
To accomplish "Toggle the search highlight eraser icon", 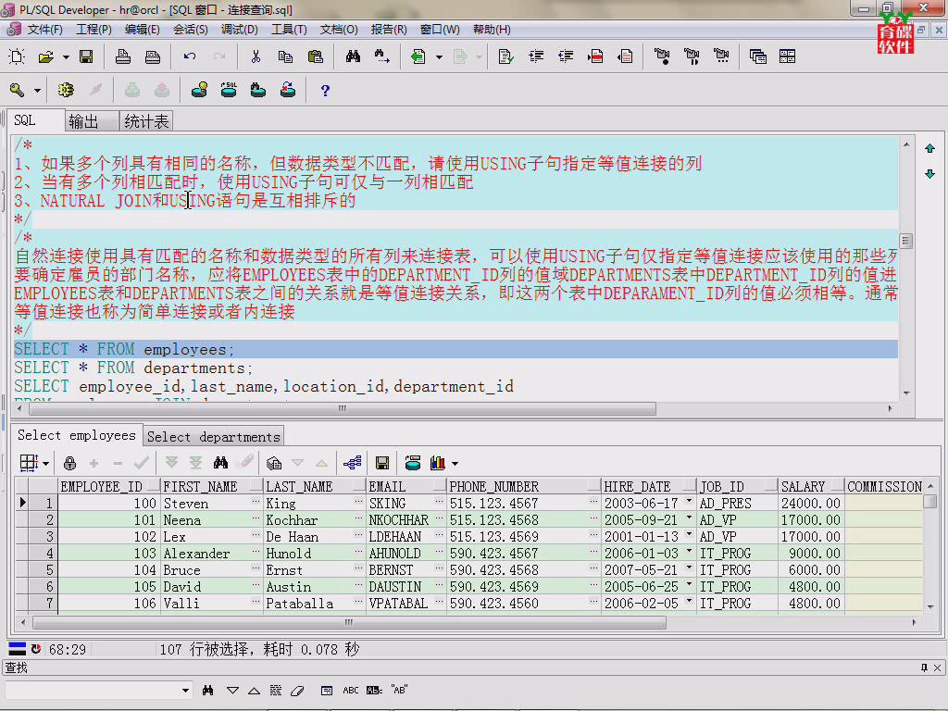I will pyautogui.click(x=297, y=691).
